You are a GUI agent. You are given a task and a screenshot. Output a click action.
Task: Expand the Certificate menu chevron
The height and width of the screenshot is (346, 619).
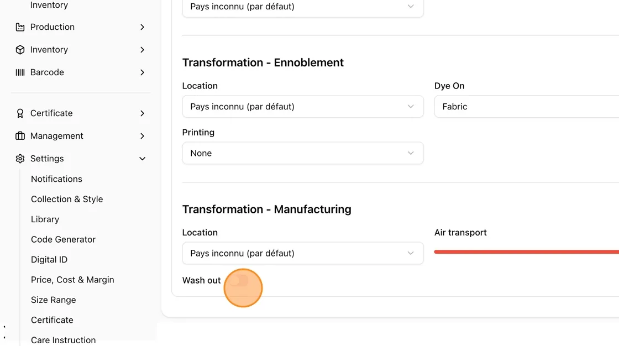[142, 113]
